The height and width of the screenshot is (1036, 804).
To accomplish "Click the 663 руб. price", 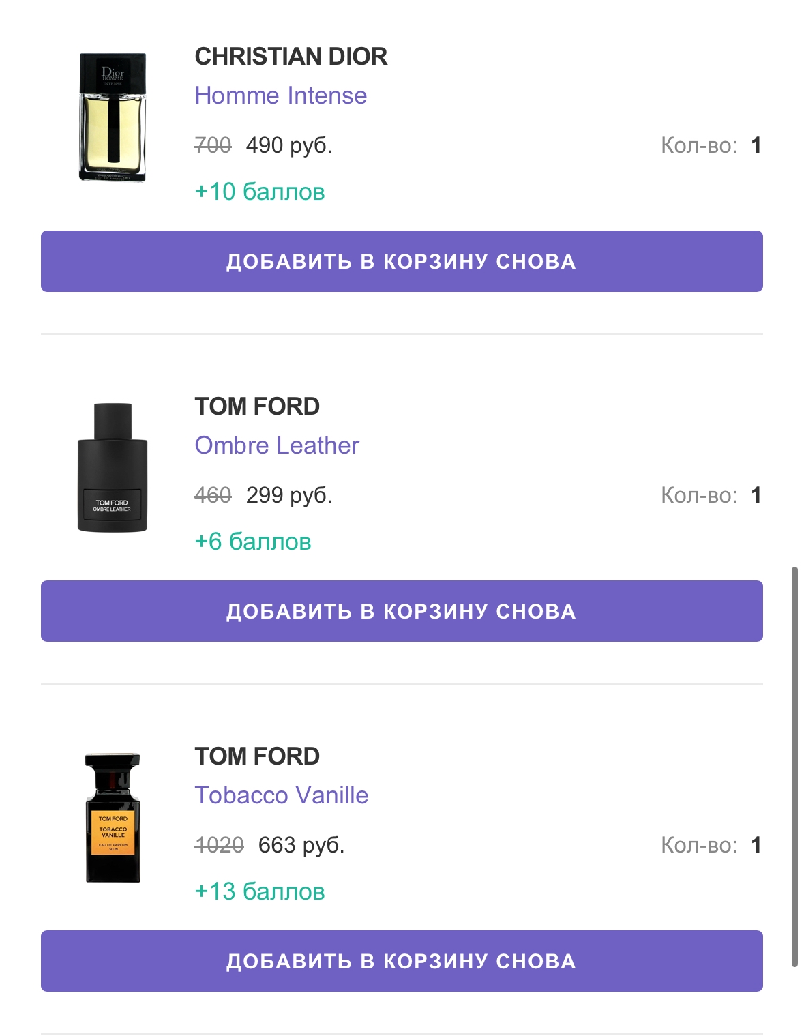I will [x=301, y=845].
